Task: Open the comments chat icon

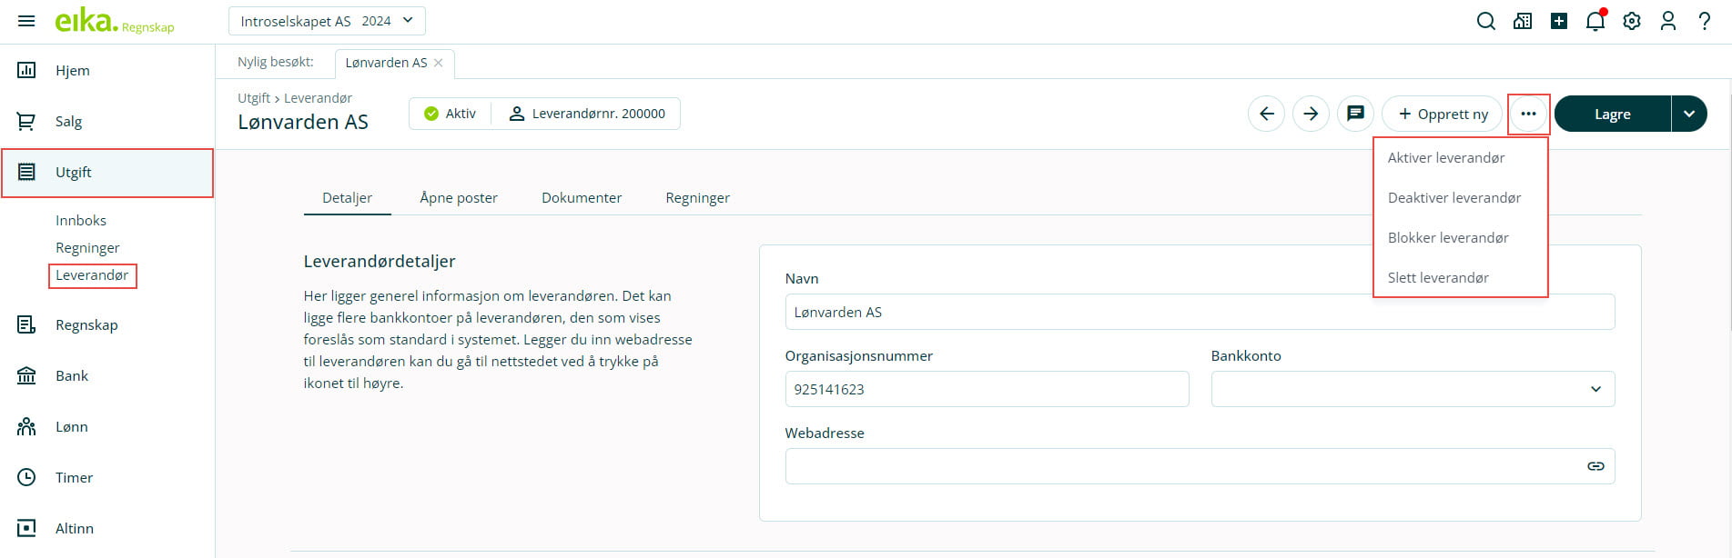Action: pos(1355,114)
